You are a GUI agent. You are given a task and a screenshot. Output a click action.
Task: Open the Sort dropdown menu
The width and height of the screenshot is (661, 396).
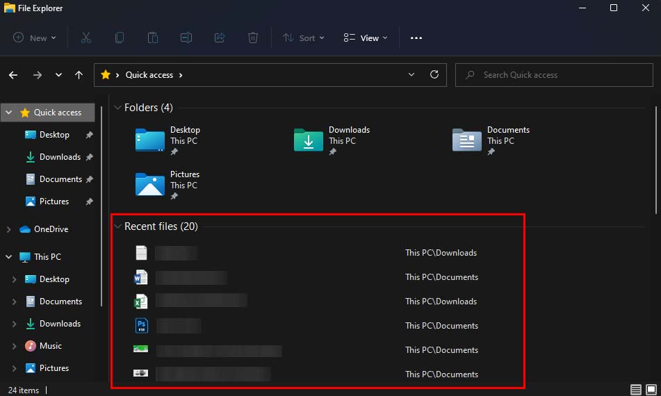(x=303, y=38)
